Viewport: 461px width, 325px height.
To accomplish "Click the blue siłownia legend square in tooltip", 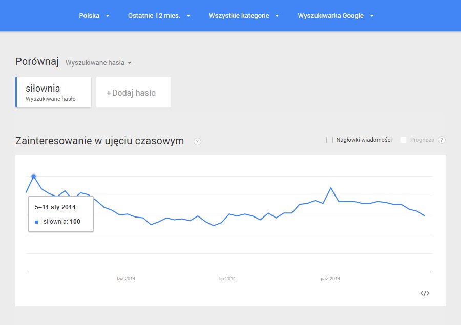I will click(x=36, y=222).
